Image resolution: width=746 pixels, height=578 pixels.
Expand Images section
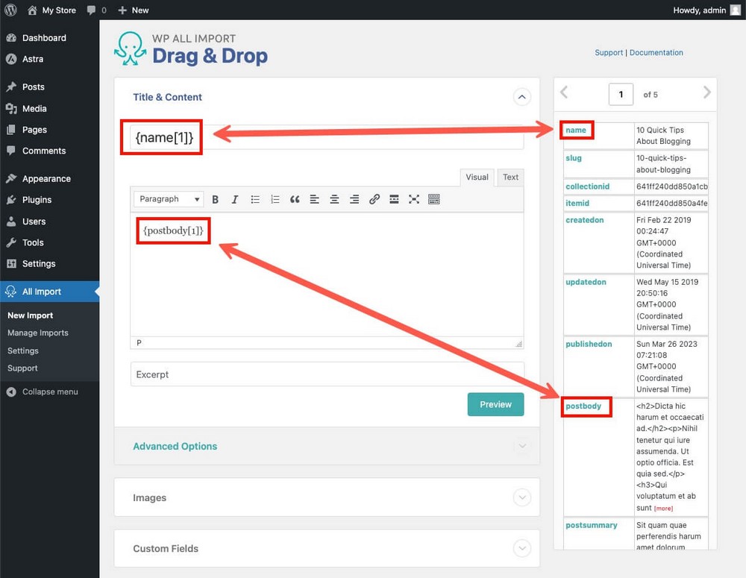point(522,497)
